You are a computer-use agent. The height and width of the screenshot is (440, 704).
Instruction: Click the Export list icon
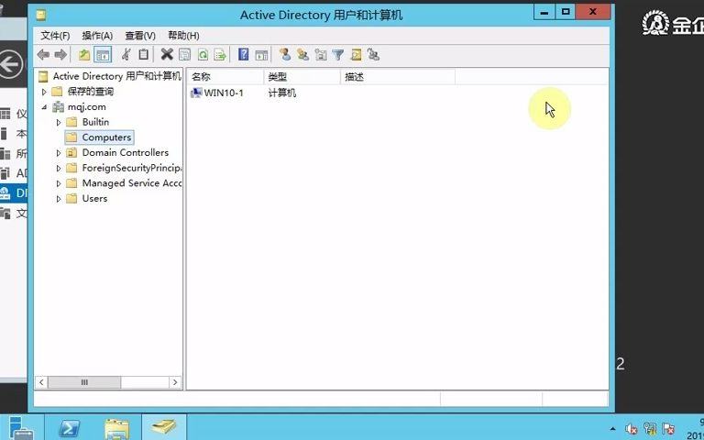click(220, 55)
